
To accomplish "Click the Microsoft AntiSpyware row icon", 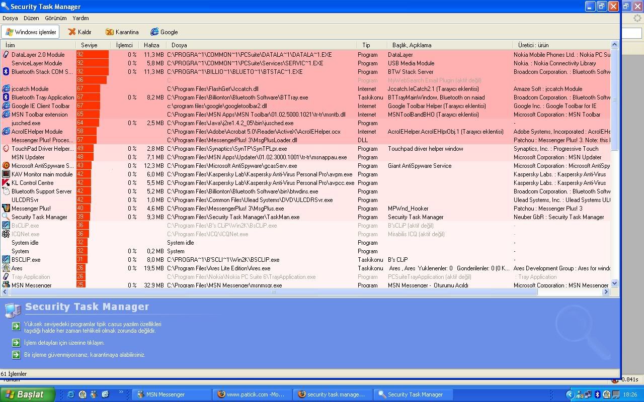I will (6, 166).
